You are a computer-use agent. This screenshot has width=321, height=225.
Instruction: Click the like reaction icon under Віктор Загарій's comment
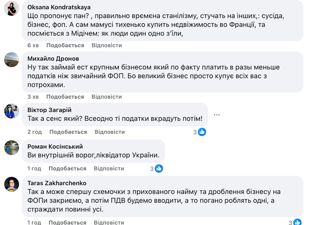pyautogui.click(x=202, y=132)
